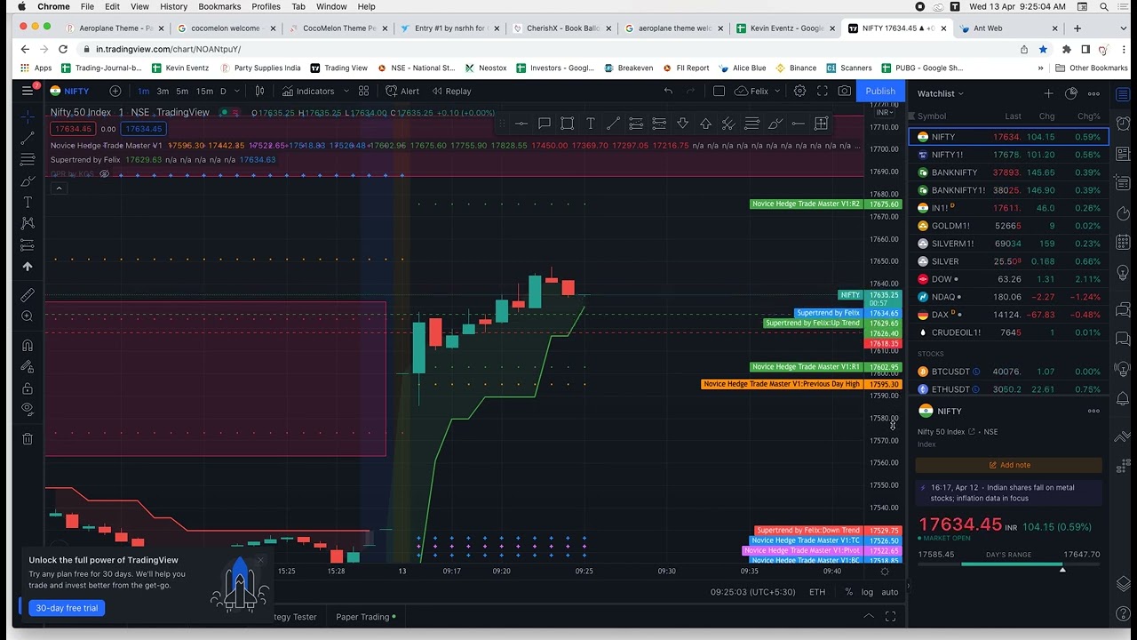
Task: Click the trash remove drawings icon
Action: [x=28, y=438]
